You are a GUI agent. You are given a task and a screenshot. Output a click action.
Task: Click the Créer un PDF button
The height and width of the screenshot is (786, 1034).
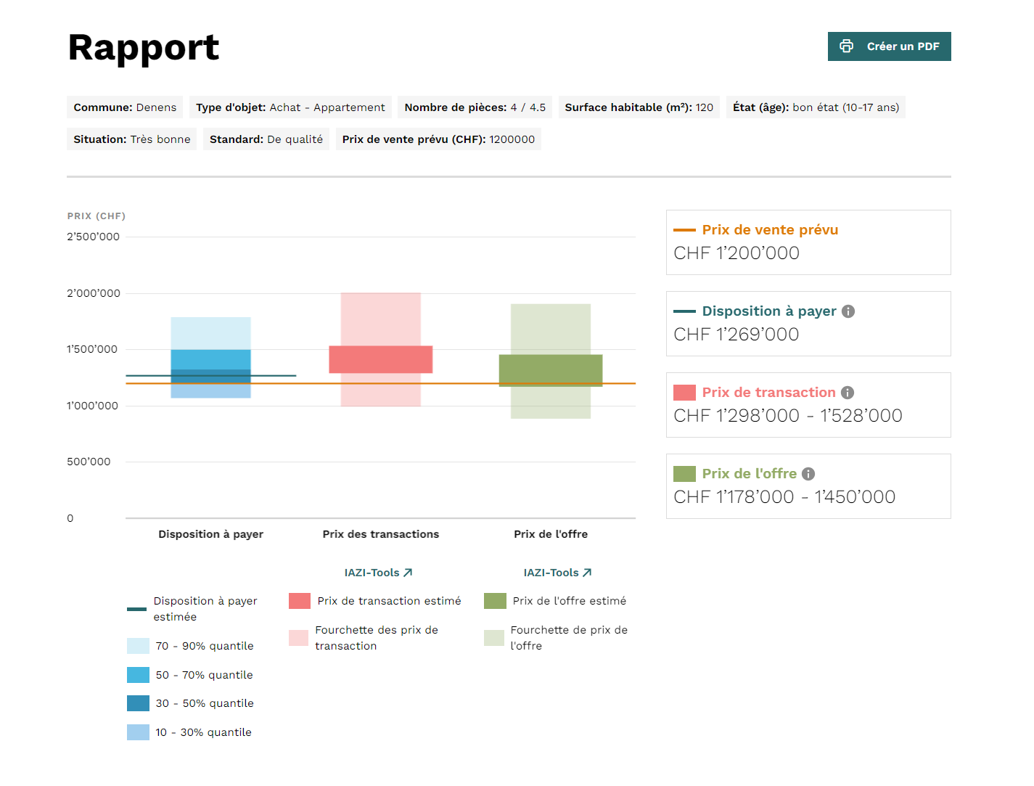point(889,46)
